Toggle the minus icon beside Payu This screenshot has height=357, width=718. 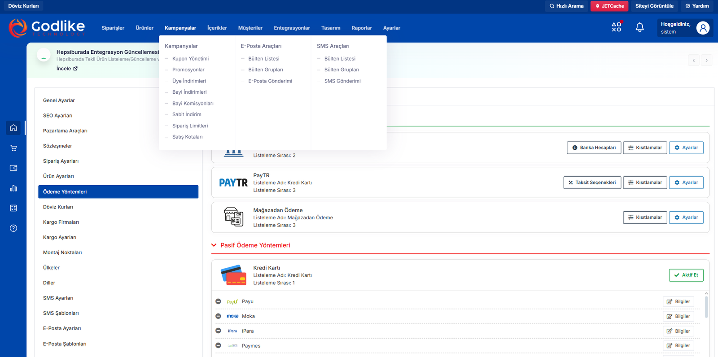[218, 301]
